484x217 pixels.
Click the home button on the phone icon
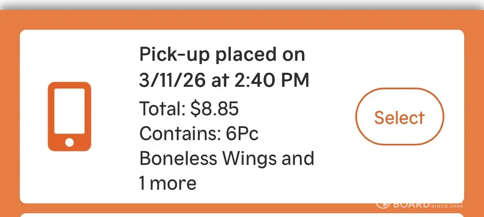click(x=69, y=142)
